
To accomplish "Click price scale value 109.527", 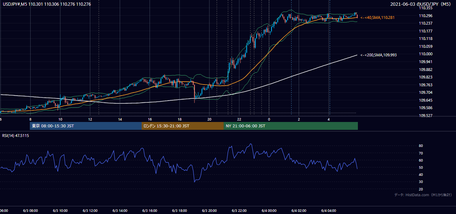I will tap(425, 116).
